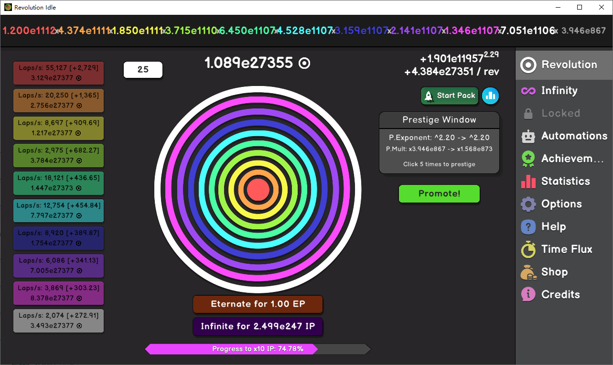The width and height of the screenshot is (613, 365).
Task: Click the Achievements ribbon badge icon
Action: click(x=528, y=159)
